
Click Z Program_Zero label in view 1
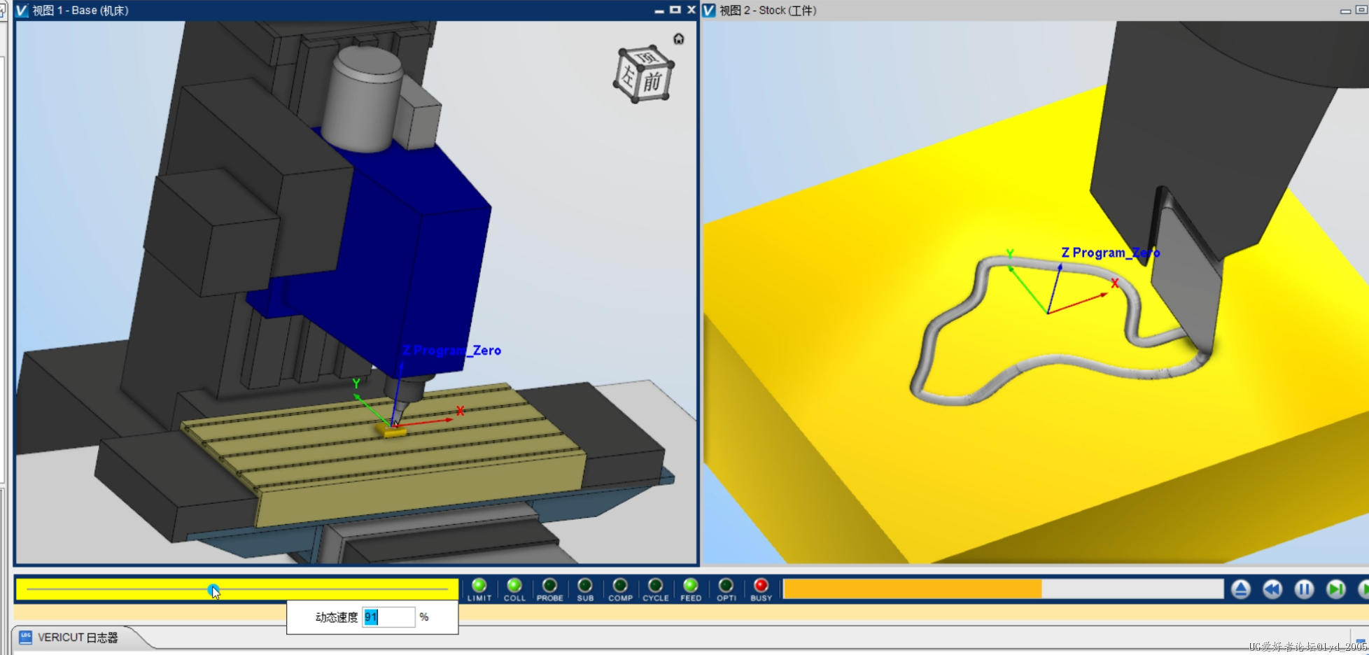(451, 351)
